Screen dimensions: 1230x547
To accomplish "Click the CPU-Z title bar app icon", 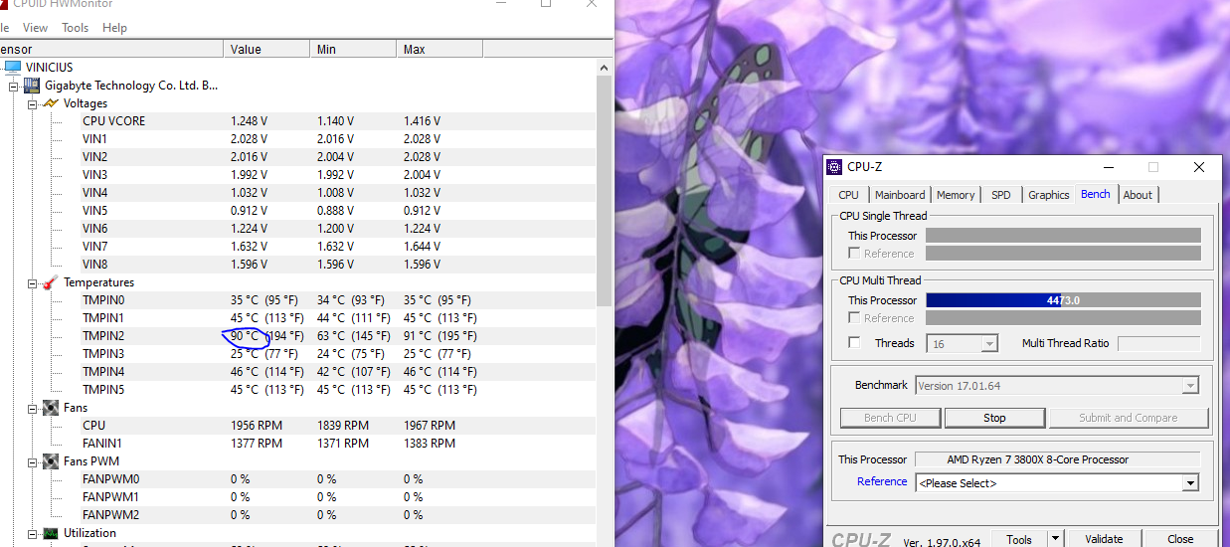I will 835,167.
